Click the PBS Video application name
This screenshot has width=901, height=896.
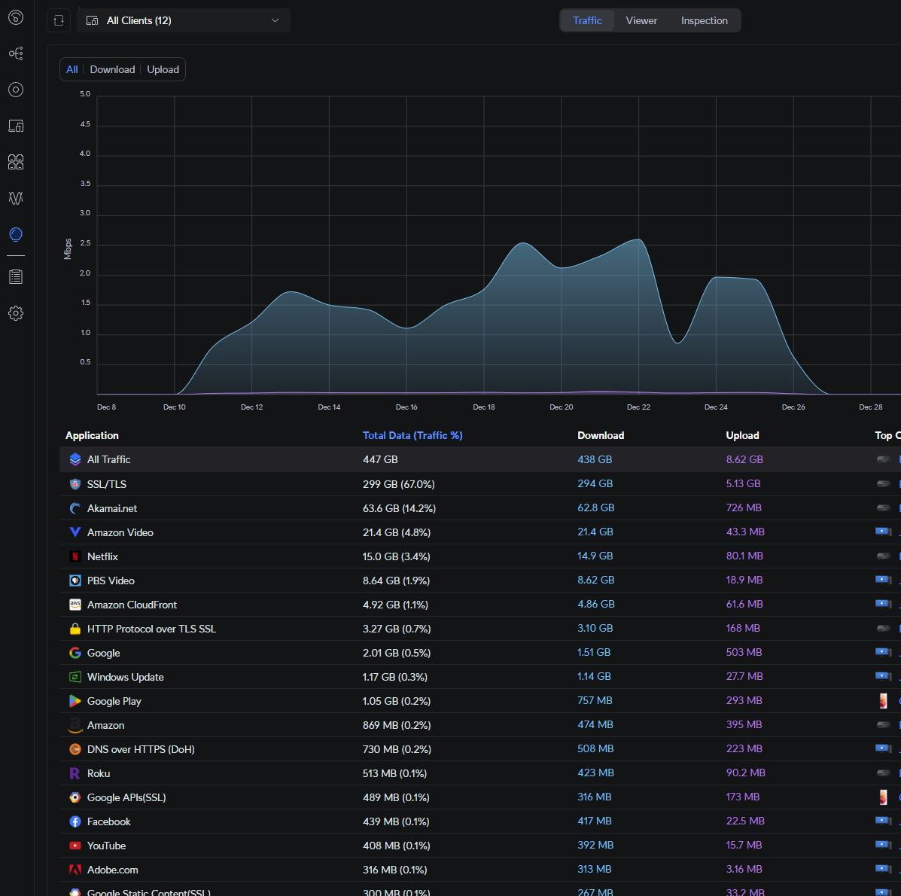tap(111, 581)
